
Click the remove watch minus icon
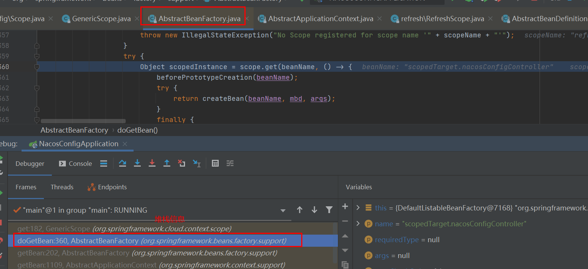point(345,221)
